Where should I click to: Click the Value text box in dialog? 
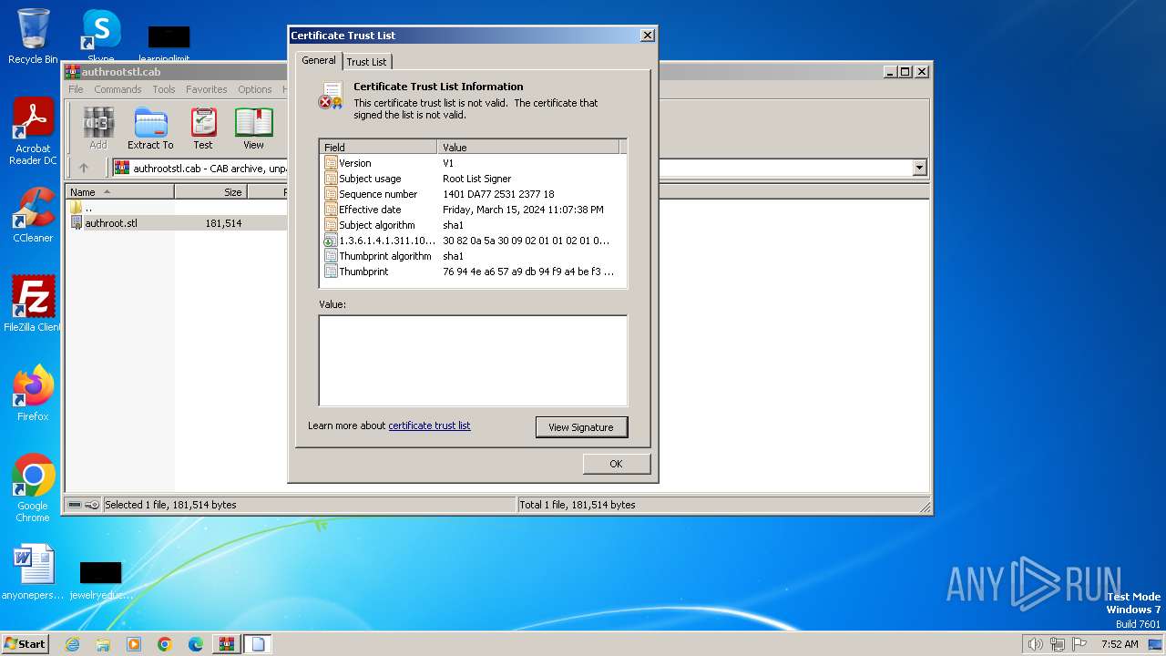click(473, 360)
